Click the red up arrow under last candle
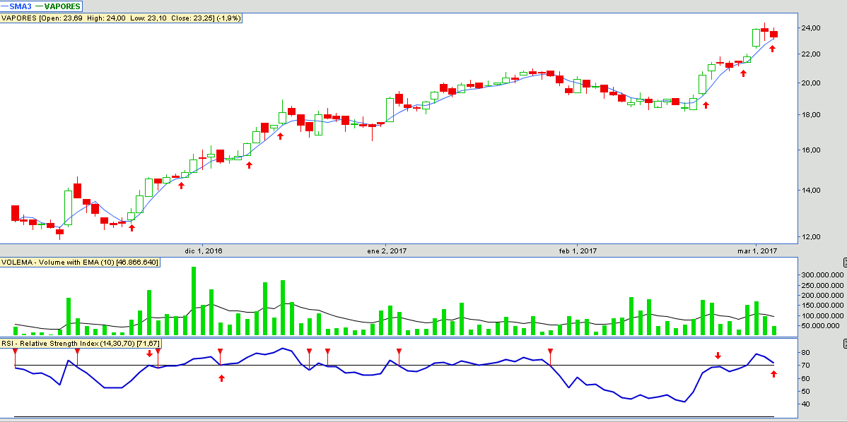This screenshot has height=422, width=847. 773,49
